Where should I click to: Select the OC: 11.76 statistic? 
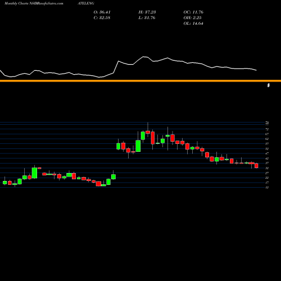point(193,12)
